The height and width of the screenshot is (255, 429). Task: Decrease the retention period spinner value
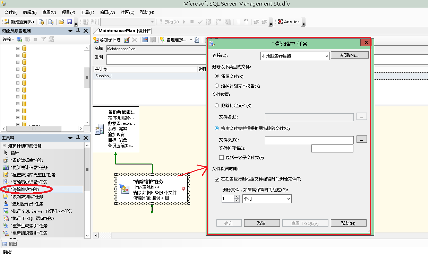pyautogui.click(x=237, y=200)
